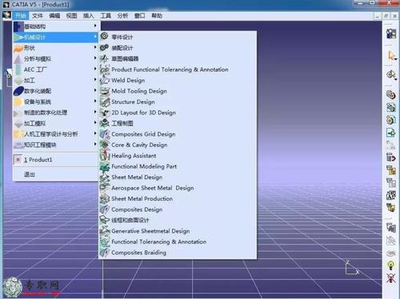Click the red crossed icon at toolbar bottom

(390, 278)
